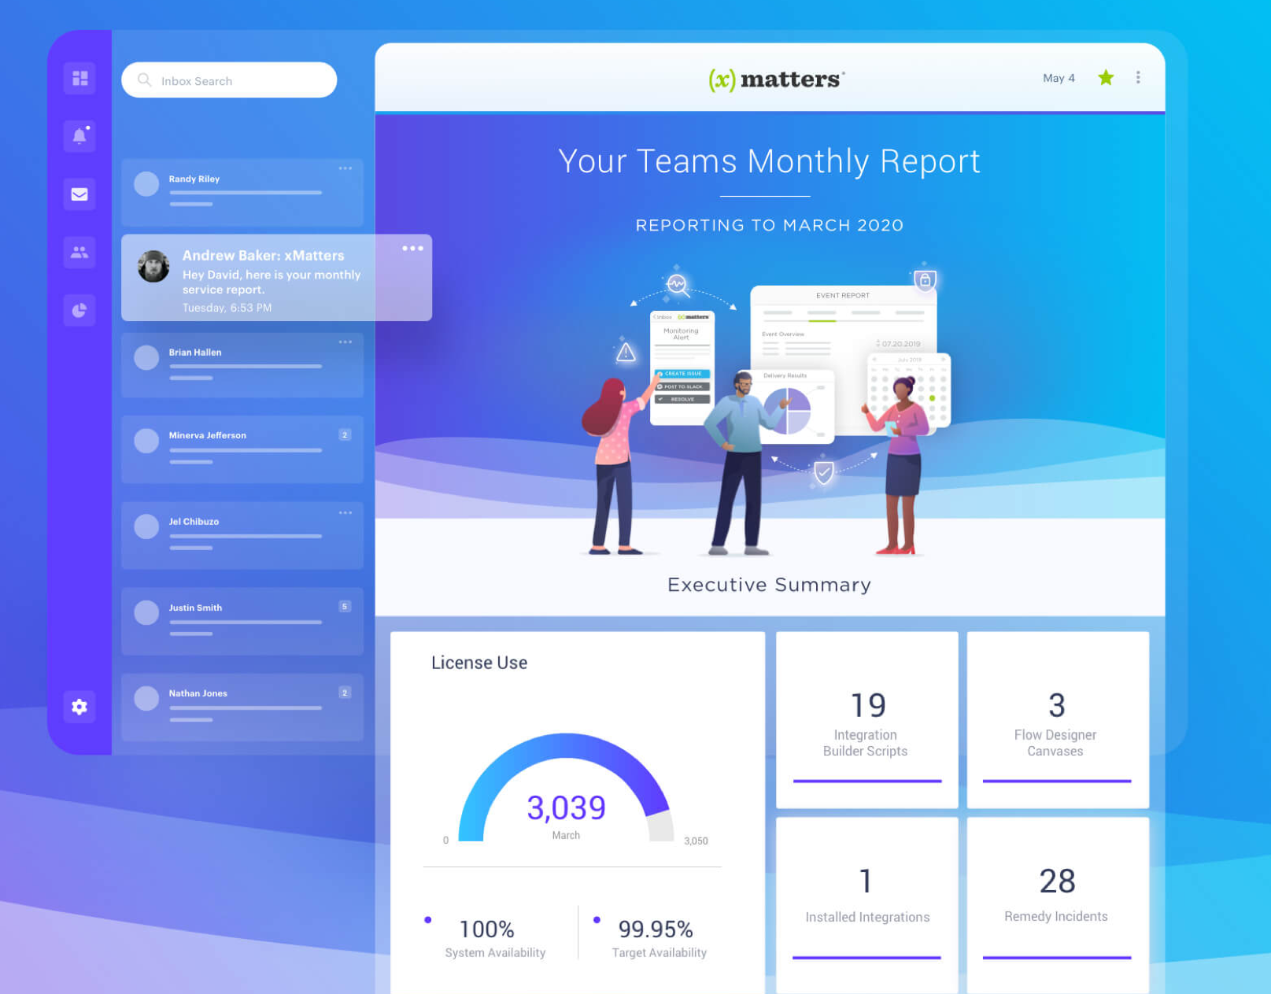The width and height of the screenshot is (1271, 994).
Task: Click the License Use title
Action: tap(479, 663)
